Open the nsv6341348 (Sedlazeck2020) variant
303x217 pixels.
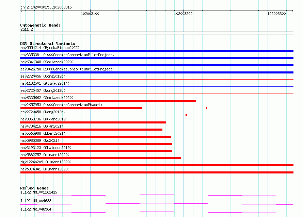pyautogui.click(x=47, y=62)
